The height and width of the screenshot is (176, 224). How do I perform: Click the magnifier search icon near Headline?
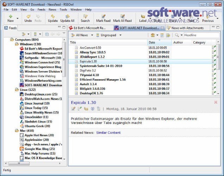point(177,35)
